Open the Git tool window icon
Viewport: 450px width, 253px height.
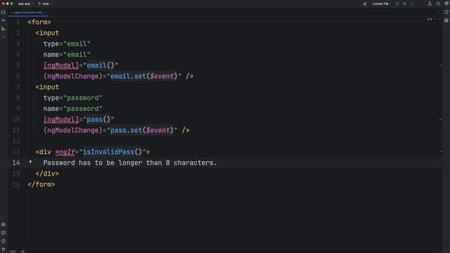pos(4,249)
